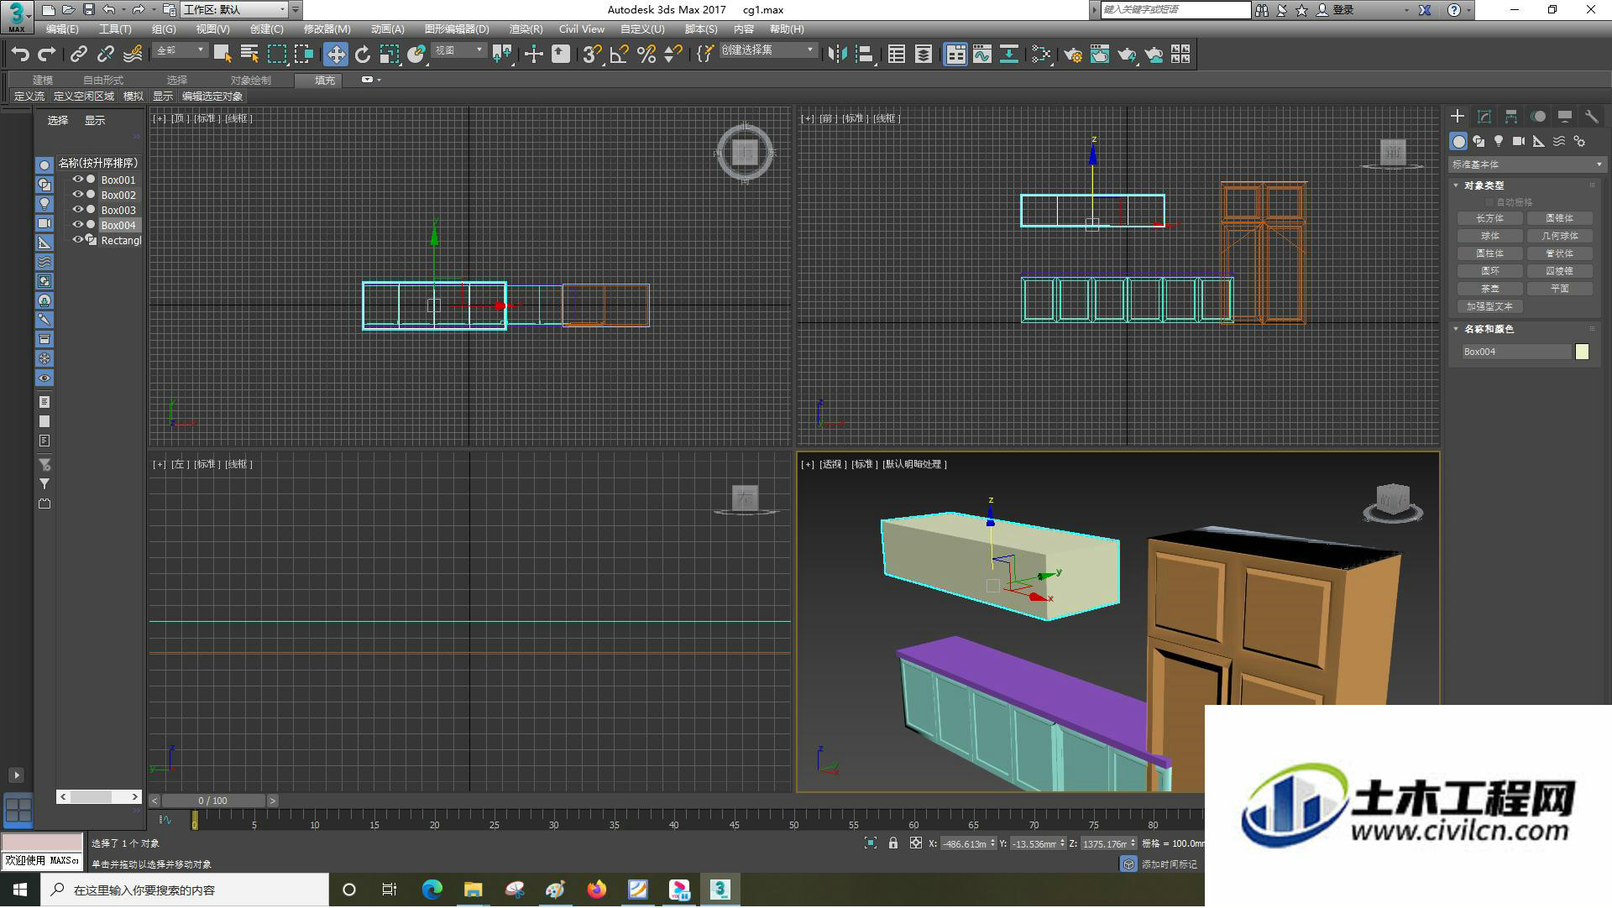Select Rectangl item in scene explorer
Viewport: 1612px width, 908px height.
point(121,241)
